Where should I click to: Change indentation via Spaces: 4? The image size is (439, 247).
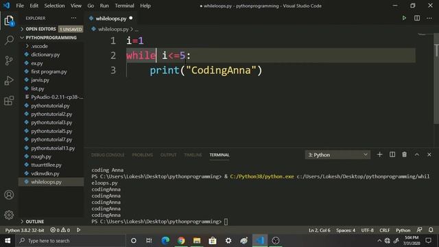[x=346, y=230]
